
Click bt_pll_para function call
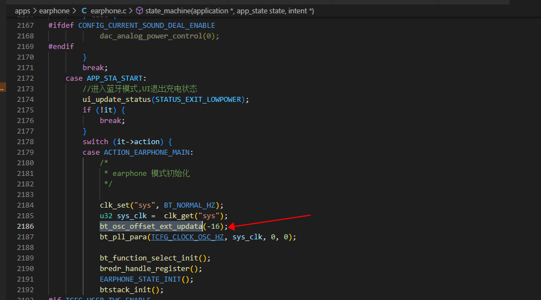click(123, 237)
